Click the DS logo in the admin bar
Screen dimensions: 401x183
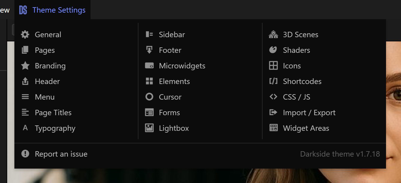point(23,10)
